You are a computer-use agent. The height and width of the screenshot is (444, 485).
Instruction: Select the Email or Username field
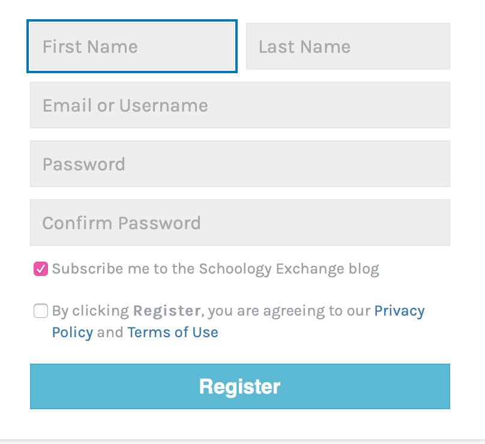[239, 105]
